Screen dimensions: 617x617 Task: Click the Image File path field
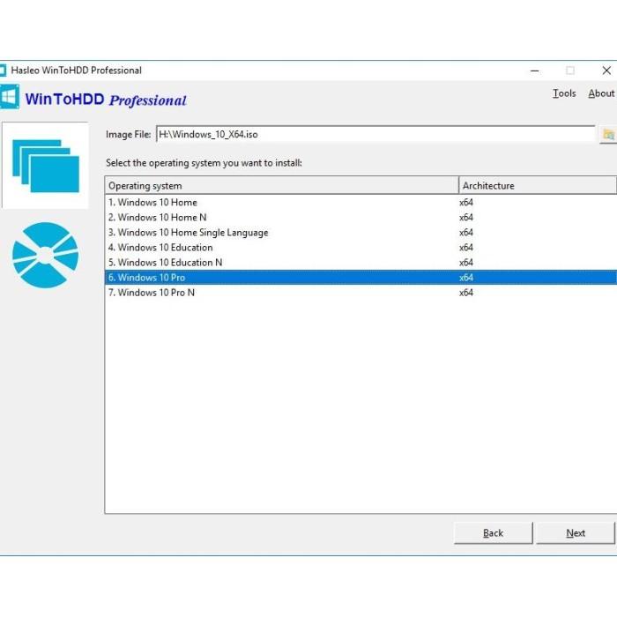click(x=375, y=135)
